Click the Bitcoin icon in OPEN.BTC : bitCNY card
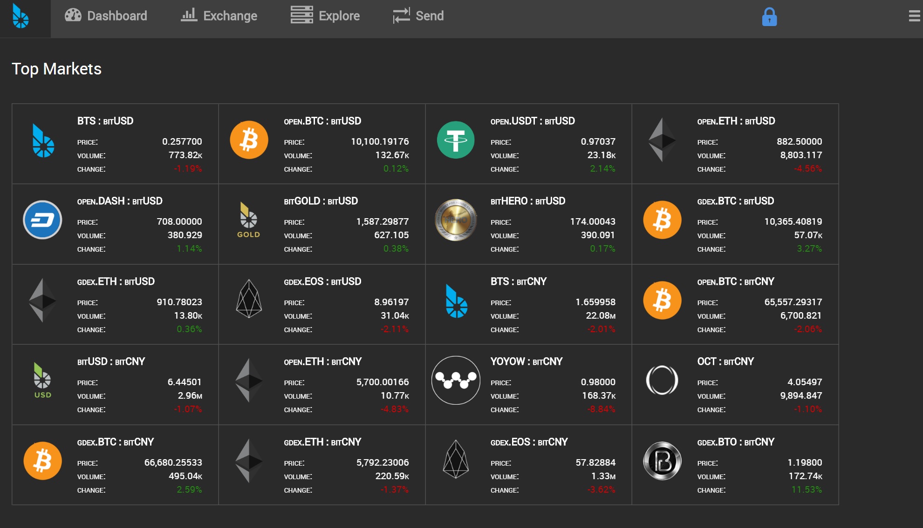The height and width of the screenshot is (528, 923). click(x=662, y=300)
